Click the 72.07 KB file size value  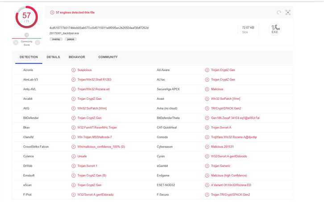pyautogui.click(x=248, y=28)
